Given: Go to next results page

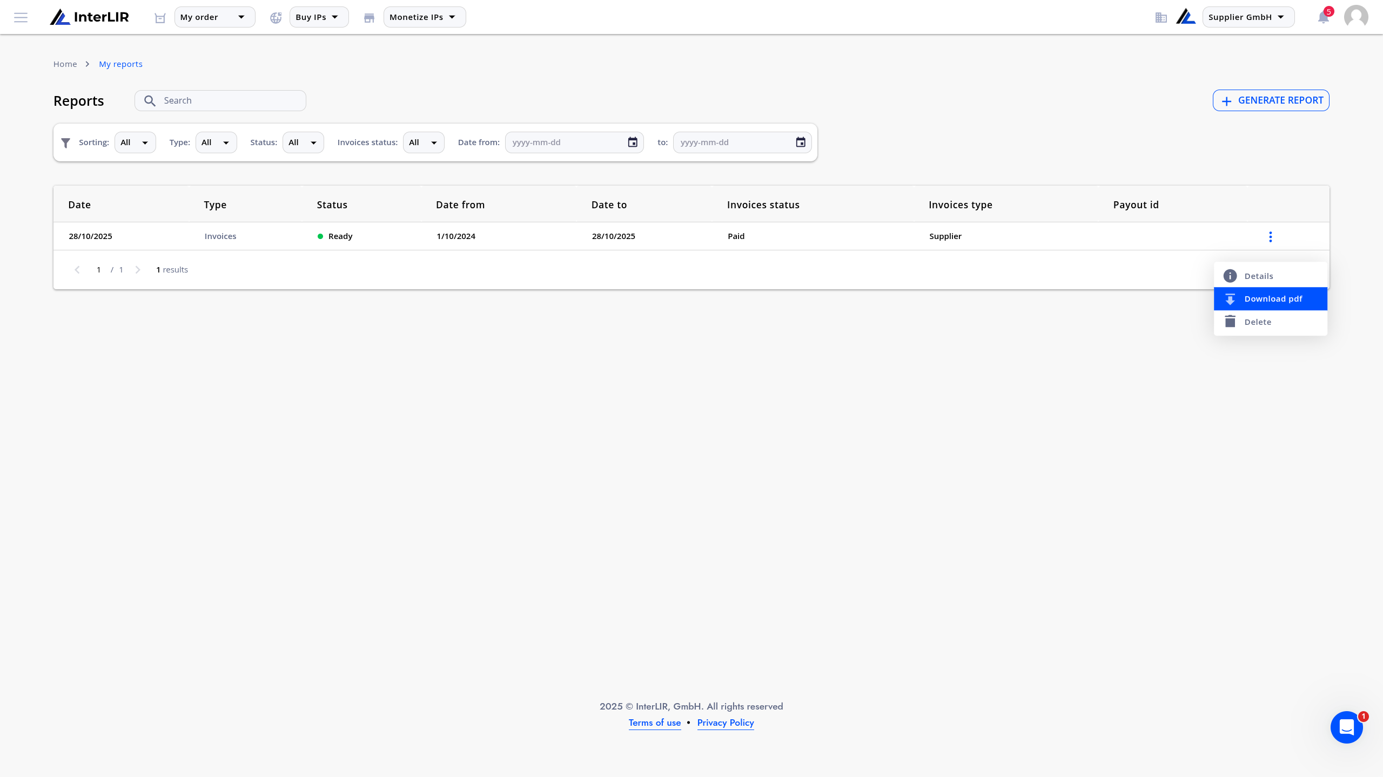Looking at the screenshot, I should click(x=138, y=270).
